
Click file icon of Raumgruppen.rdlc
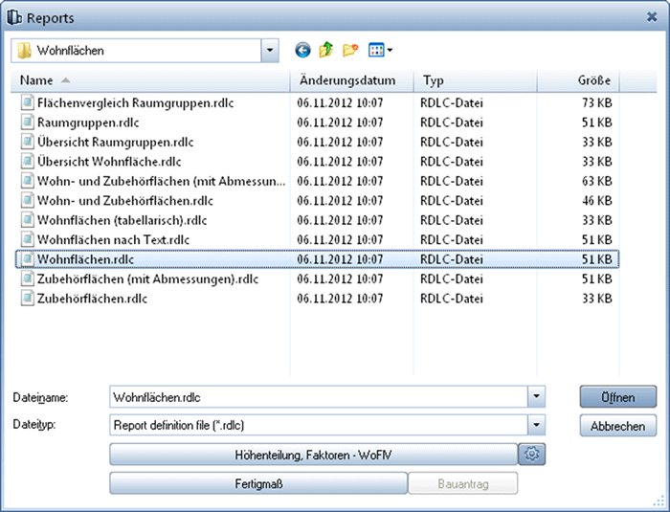tap(28, 122)
